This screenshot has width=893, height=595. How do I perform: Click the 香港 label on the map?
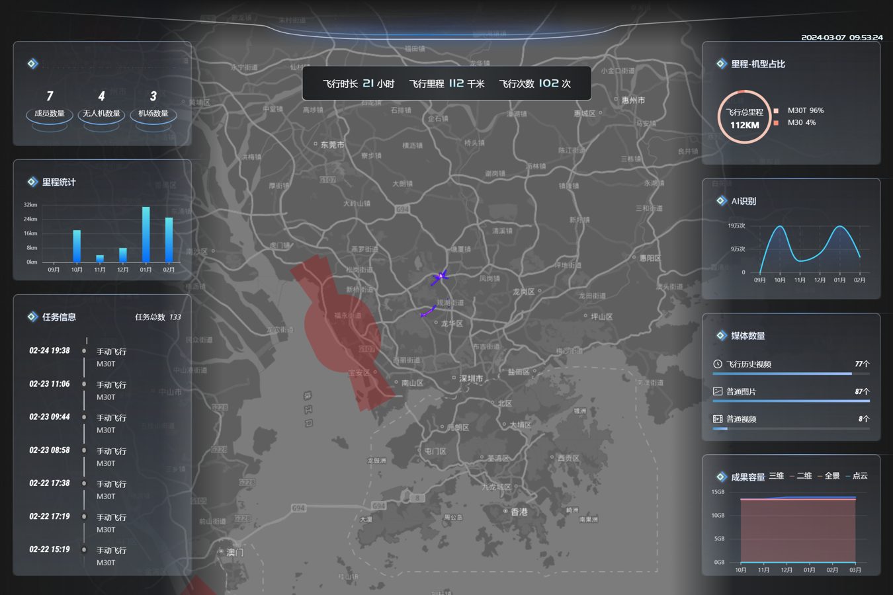[x=519, y=512]
